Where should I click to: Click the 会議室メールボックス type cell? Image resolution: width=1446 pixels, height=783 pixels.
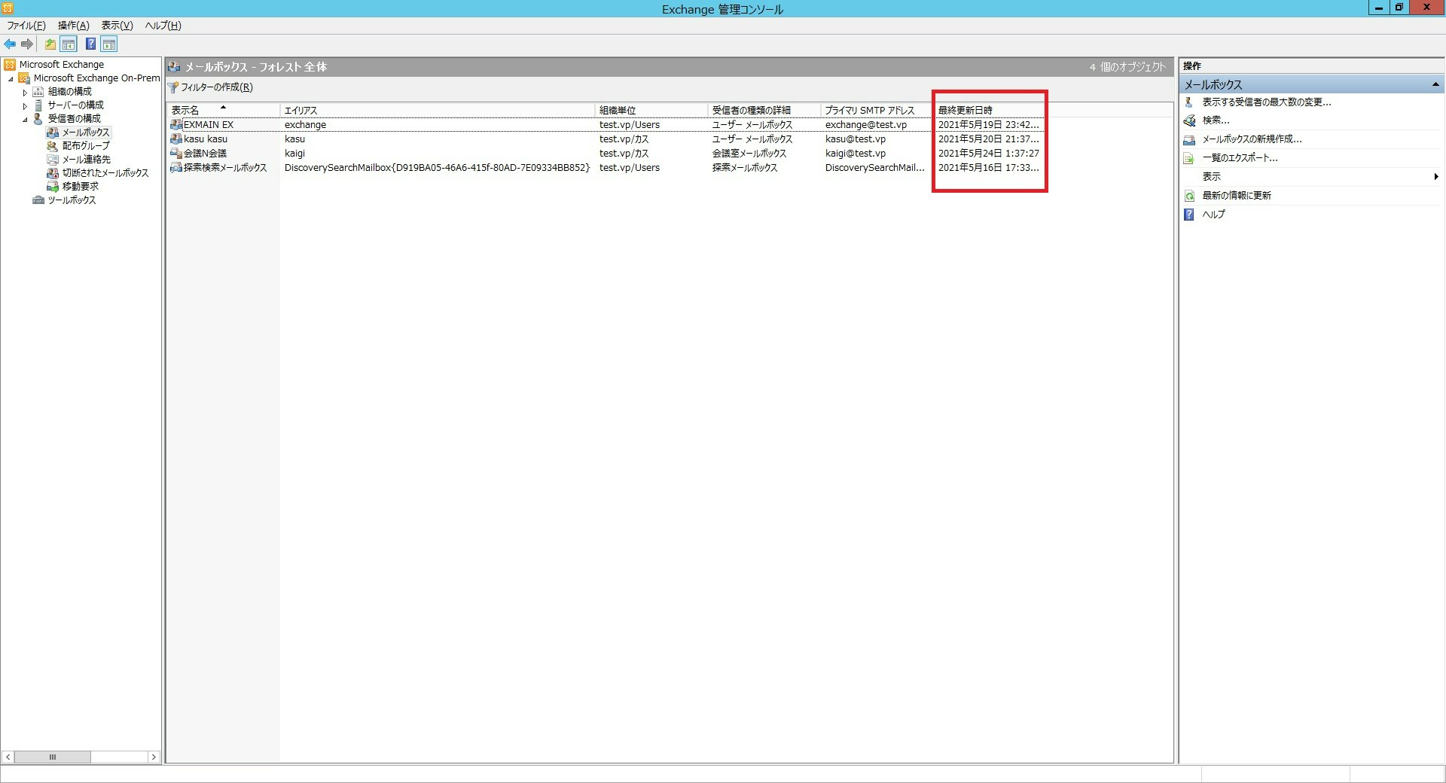pos(749,154)
